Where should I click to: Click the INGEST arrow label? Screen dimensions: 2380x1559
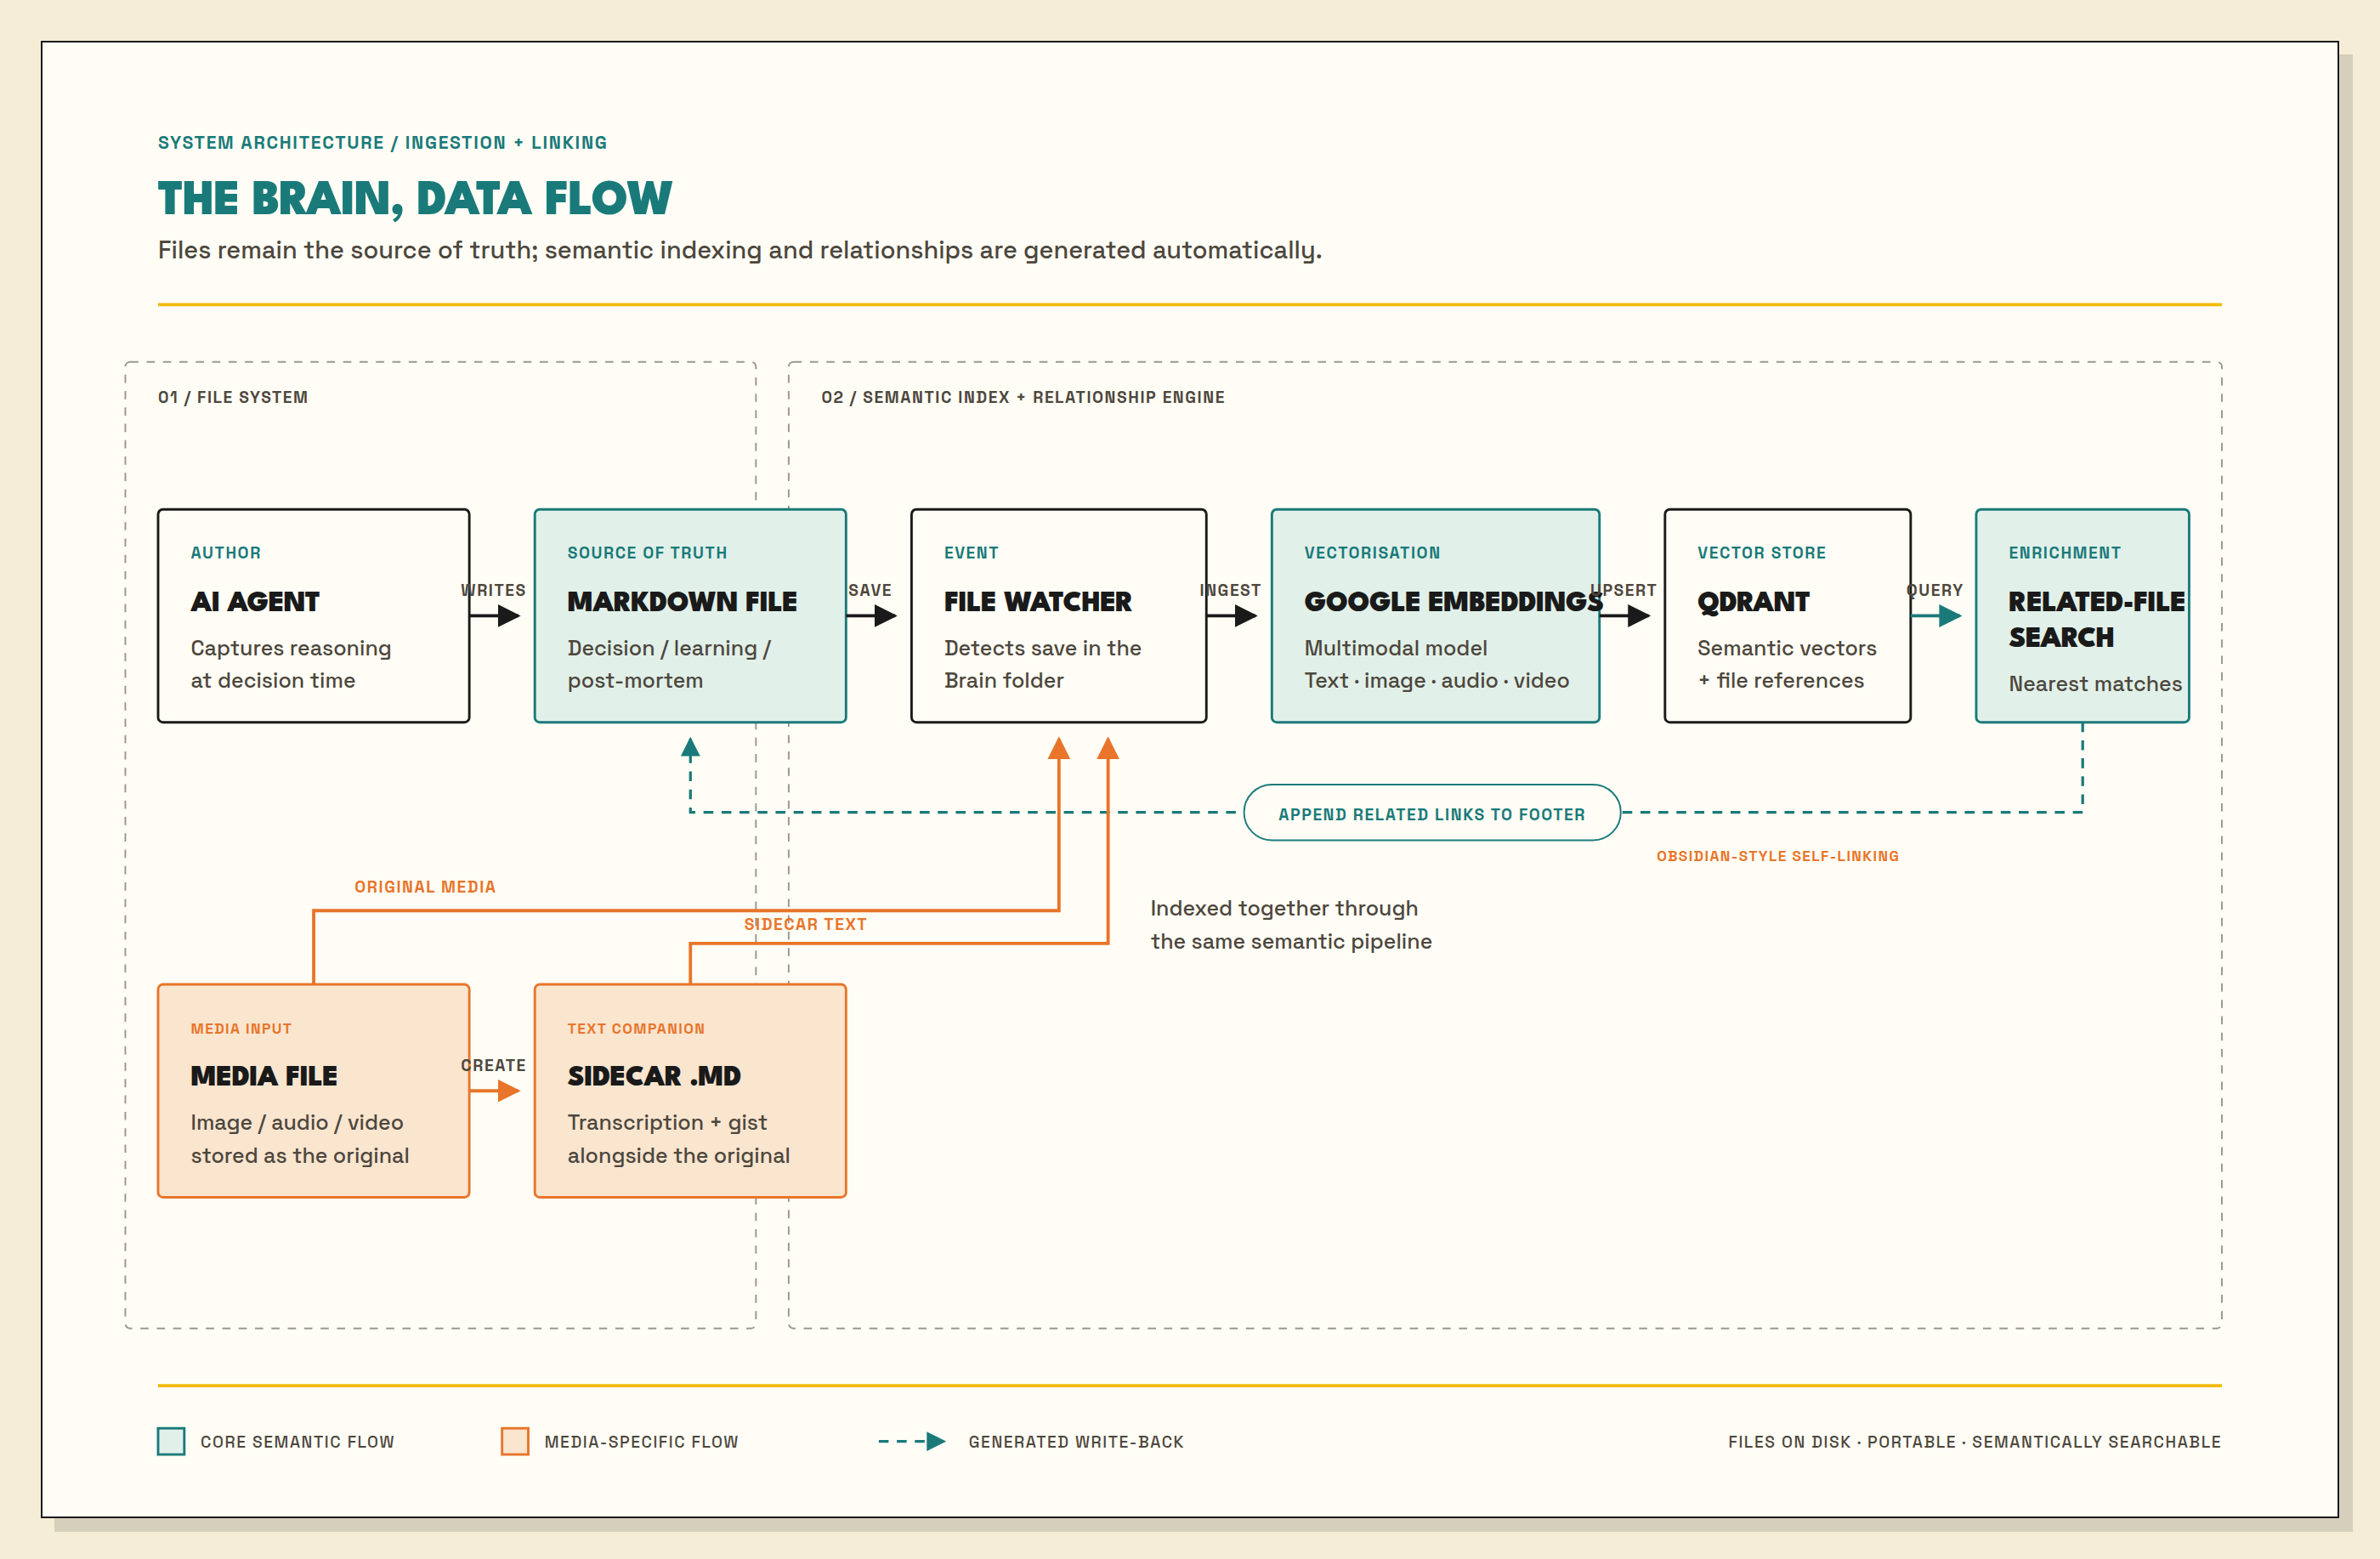pos(1230,590)
